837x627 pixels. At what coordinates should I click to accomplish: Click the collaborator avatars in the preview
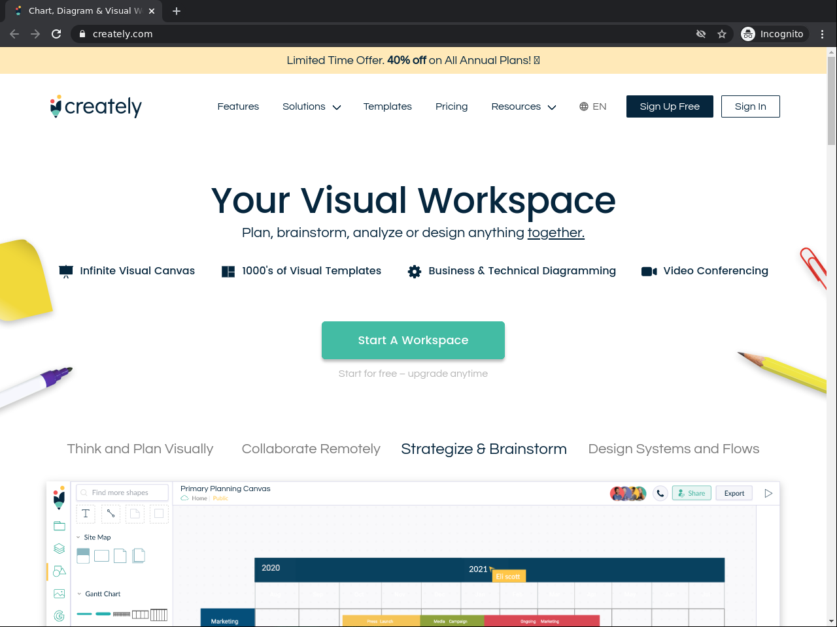[628, 493]
